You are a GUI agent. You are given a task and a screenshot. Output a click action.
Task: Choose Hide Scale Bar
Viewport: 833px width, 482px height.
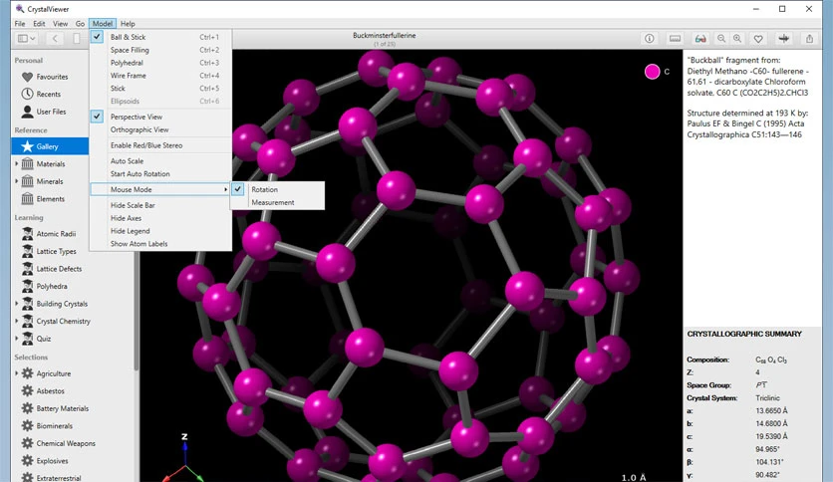coord(160,205)
